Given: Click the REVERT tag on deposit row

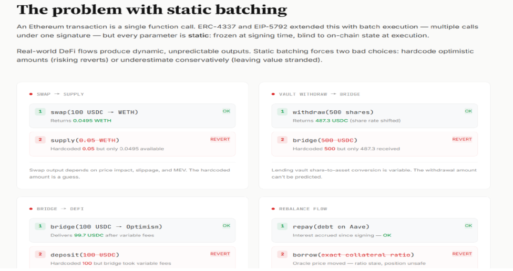Looking at the screenshot, I should [x=220, y=254].
